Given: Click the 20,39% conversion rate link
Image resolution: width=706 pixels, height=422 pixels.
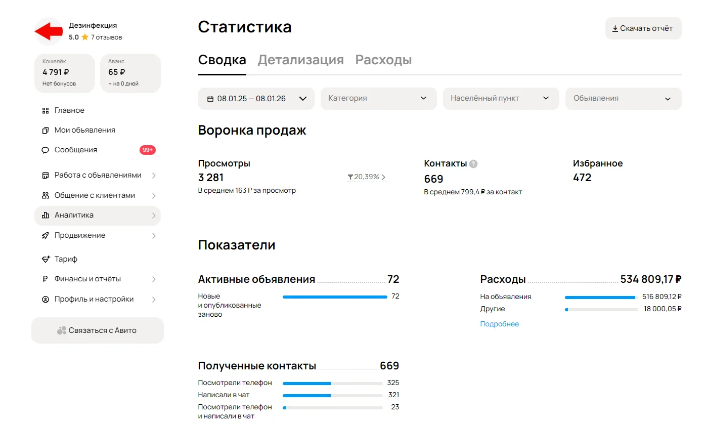Looking at the screenshot, I should [x=367, y=177].
